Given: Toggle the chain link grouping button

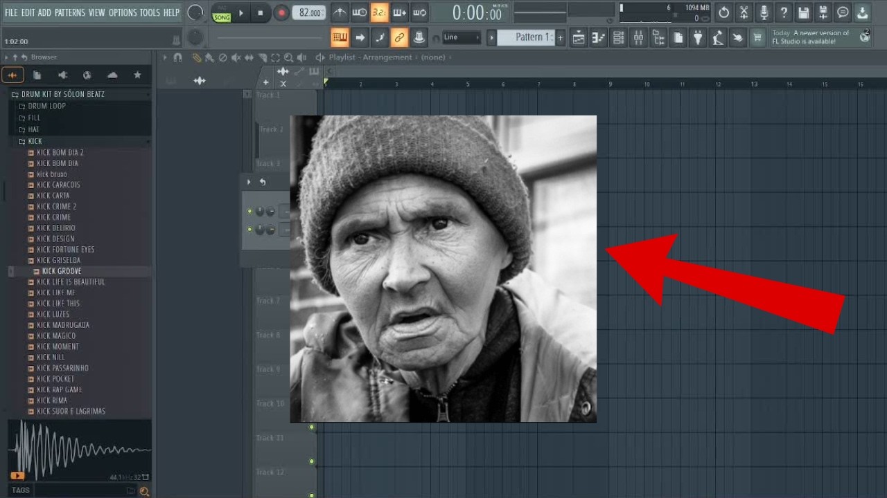Looking at the screenshot, I should [399, 37].
